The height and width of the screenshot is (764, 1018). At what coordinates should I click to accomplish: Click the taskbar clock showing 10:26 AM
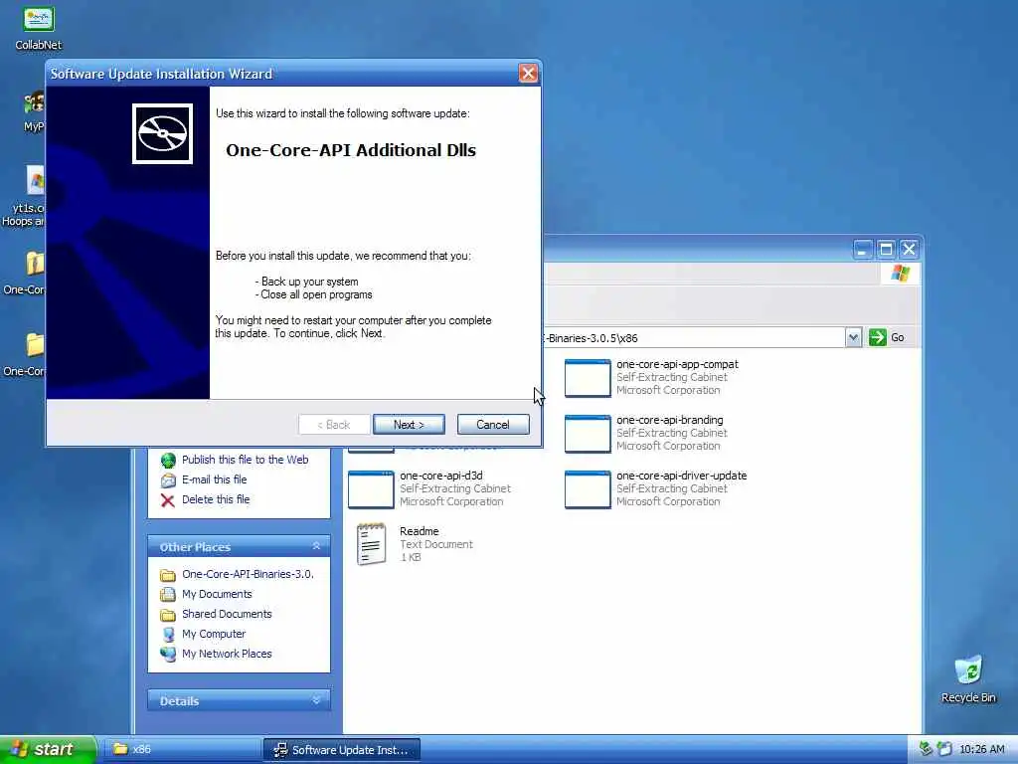click(x=981, y=750)
